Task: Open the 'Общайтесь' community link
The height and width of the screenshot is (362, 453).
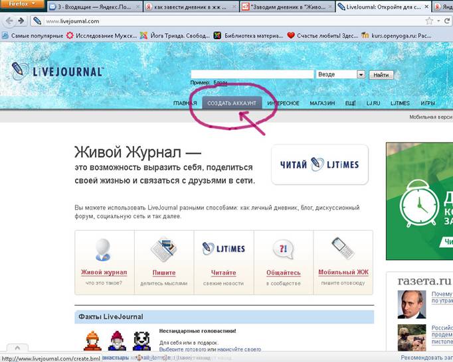Action: pyautogui.click(x=284, y=273)
